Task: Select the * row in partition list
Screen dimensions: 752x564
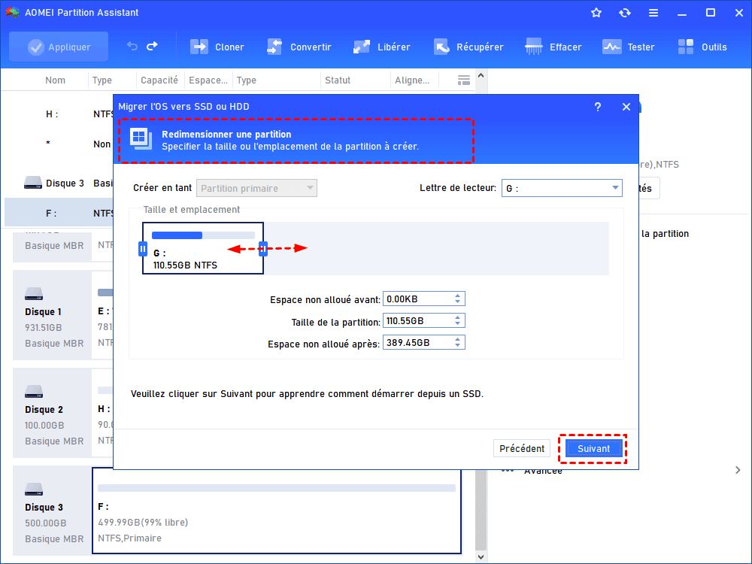Action: [59, 144]
